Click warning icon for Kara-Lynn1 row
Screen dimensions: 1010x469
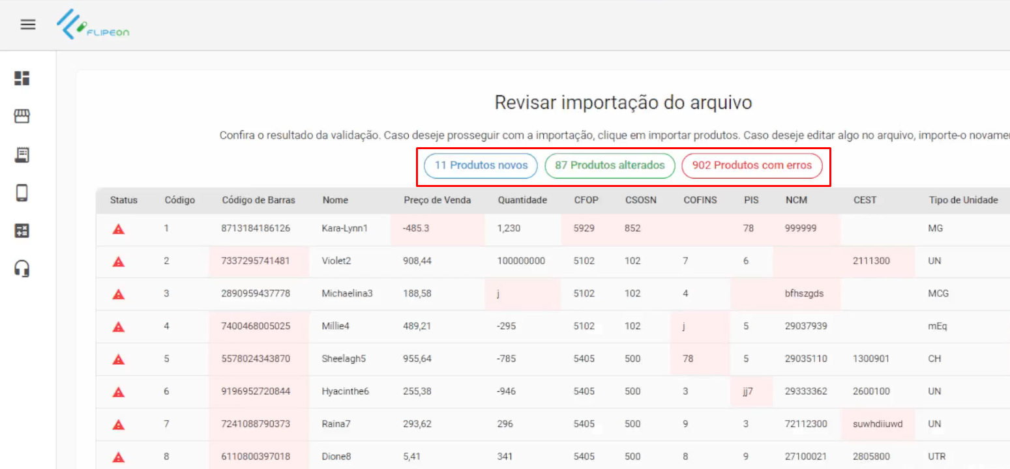click(x=118, y=229)
